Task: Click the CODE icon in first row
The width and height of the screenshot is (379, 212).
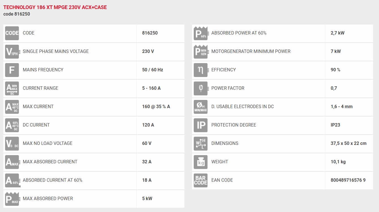Action: [x=12, y=33]
